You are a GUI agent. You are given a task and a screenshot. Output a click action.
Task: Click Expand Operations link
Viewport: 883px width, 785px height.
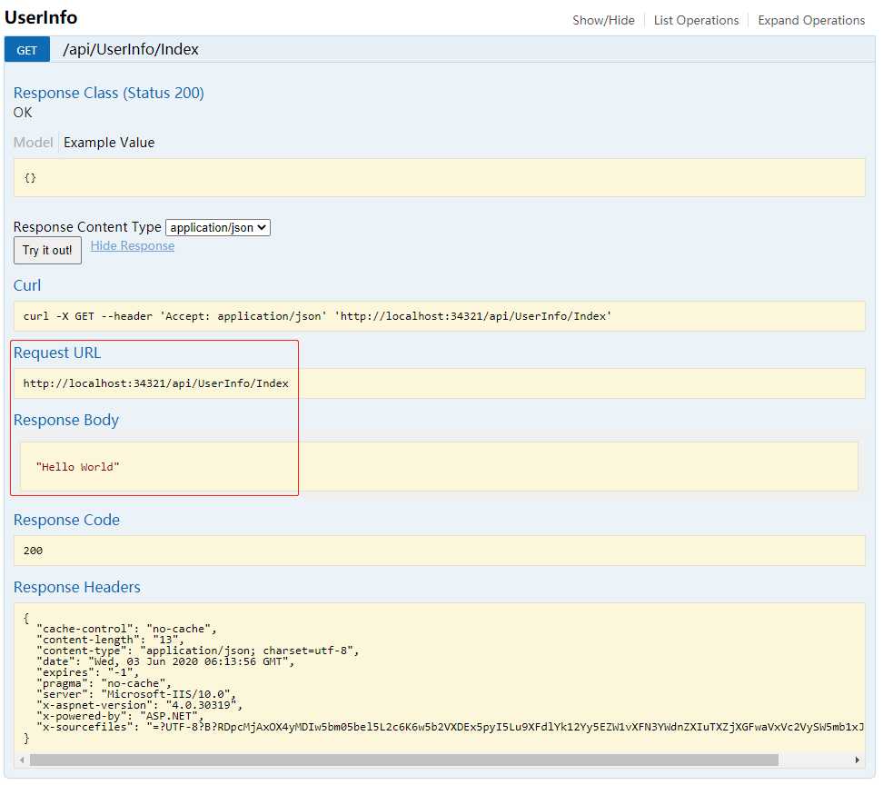point(811,20)
